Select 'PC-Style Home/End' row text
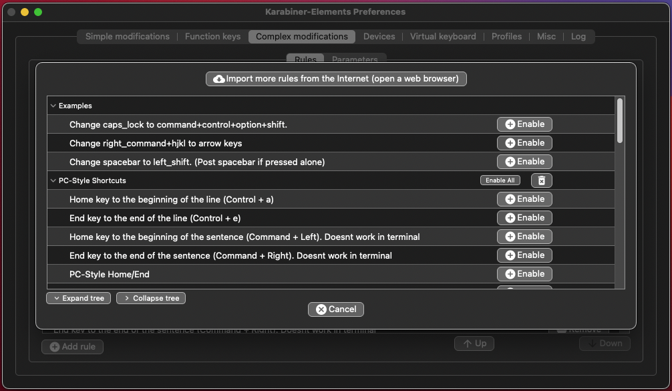 point(110,275)
